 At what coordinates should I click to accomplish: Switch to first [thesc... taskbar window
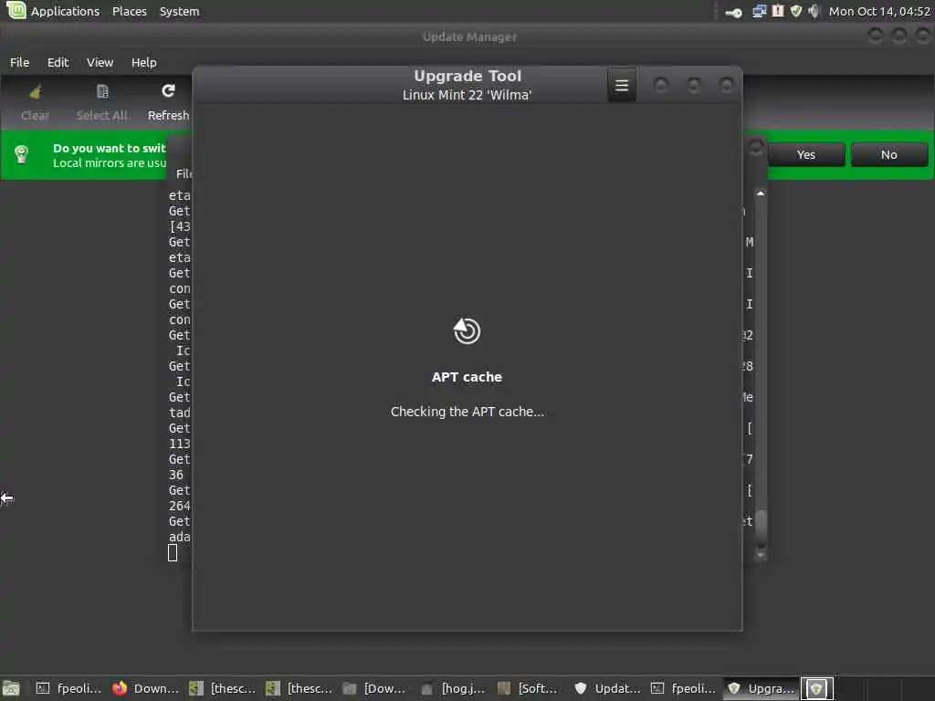point(223,688)
